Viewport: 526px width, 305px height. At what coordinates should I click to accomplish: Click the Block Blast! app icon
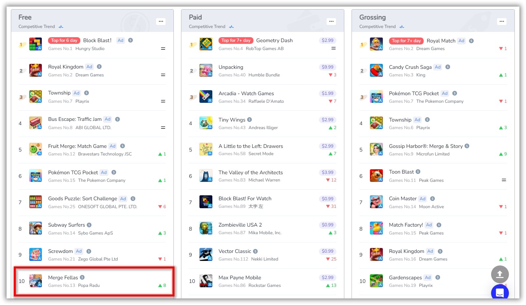tap(36, 44)
